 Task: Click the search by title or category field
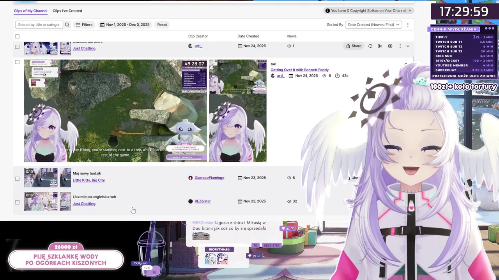[39, 24]
